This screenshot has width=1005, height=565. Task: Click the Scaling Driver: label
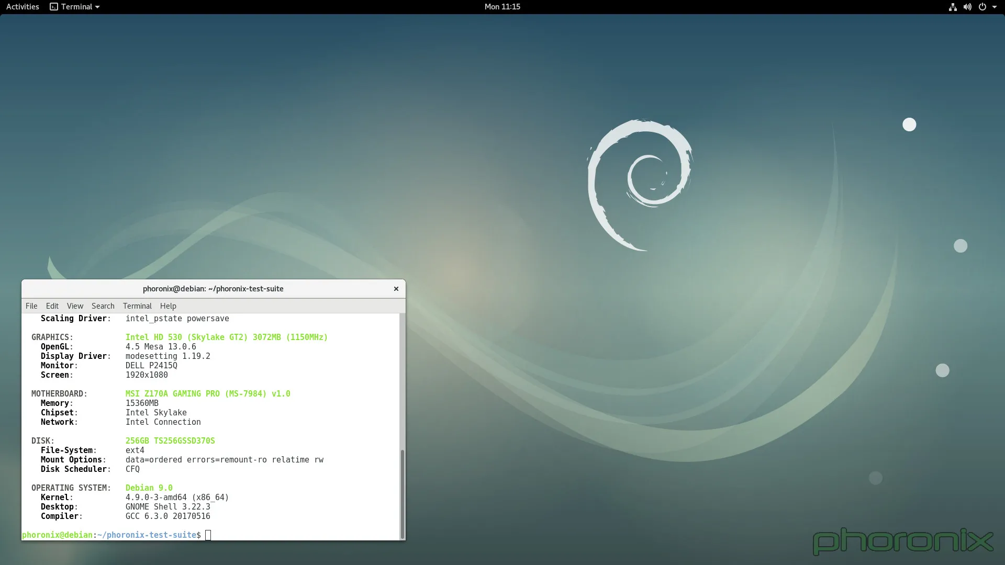coord(76,319)
